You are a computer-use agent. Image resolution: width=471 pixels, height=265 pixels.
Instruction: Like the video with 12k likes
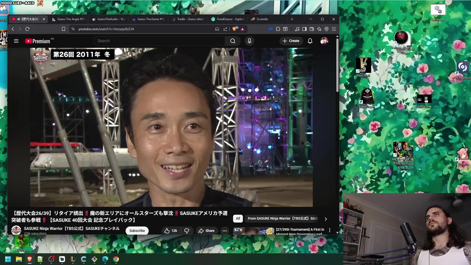pos(171,231)
